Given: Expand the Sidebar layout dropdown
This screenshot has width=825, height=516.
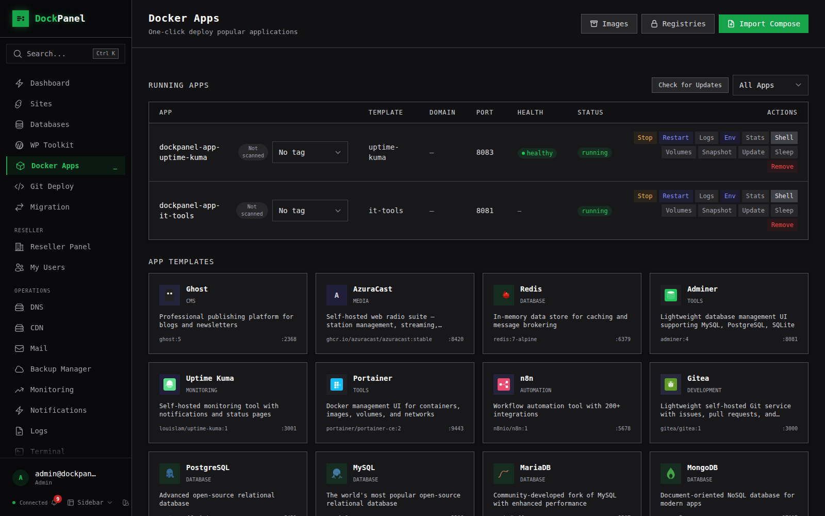Looking at the screenshot, I should click(x=90, y=503).
